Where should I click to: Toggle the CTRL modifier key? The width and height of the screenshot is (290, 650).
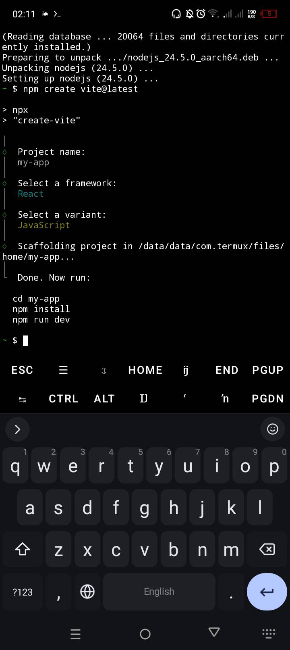click(x=63, y=399)
